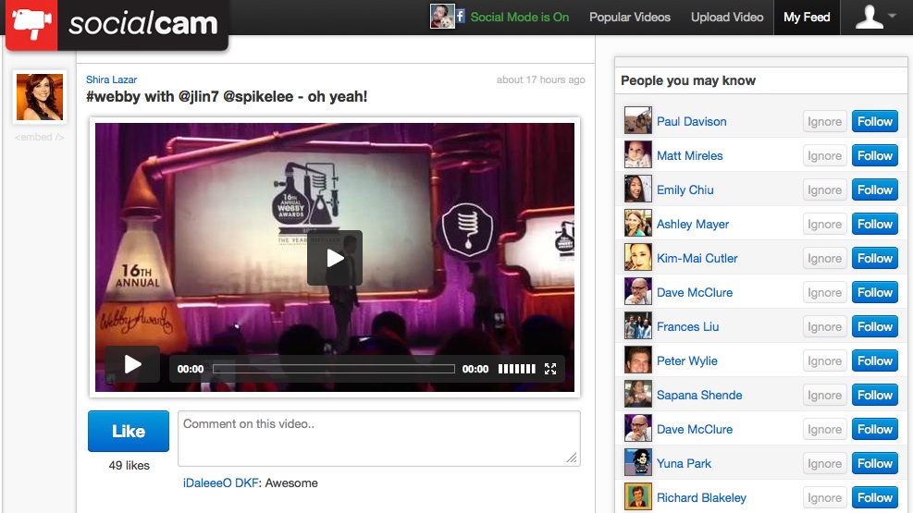This screenshot has width=913, height=513.
Task: Follow Paul Davison
Action: coord(874,122)
